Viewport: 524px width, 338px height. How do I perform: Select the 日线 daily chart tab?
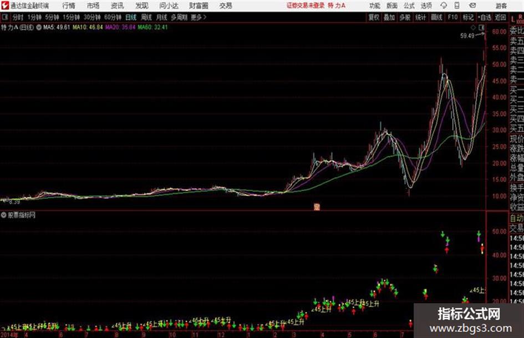[131, 17]
